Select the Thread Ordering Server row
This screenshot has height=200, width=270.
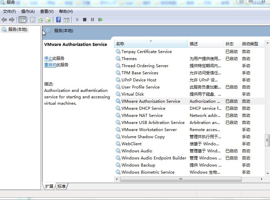pos(189,66)
